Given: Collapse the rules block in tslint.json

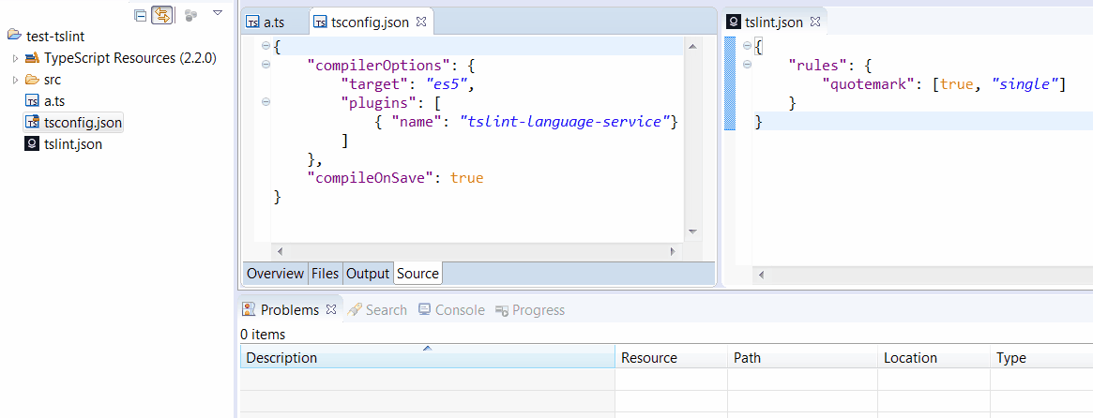Looking at the screenshot, I should 747,65.
